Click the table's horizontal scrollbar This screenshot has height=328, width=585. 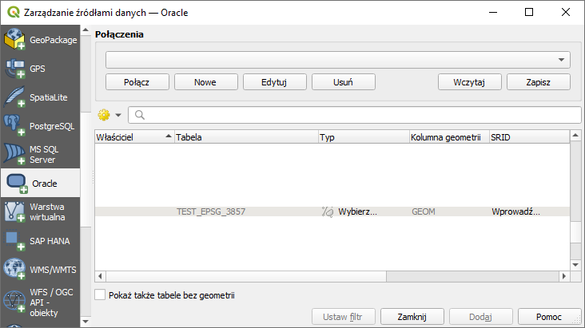[332, 277]
